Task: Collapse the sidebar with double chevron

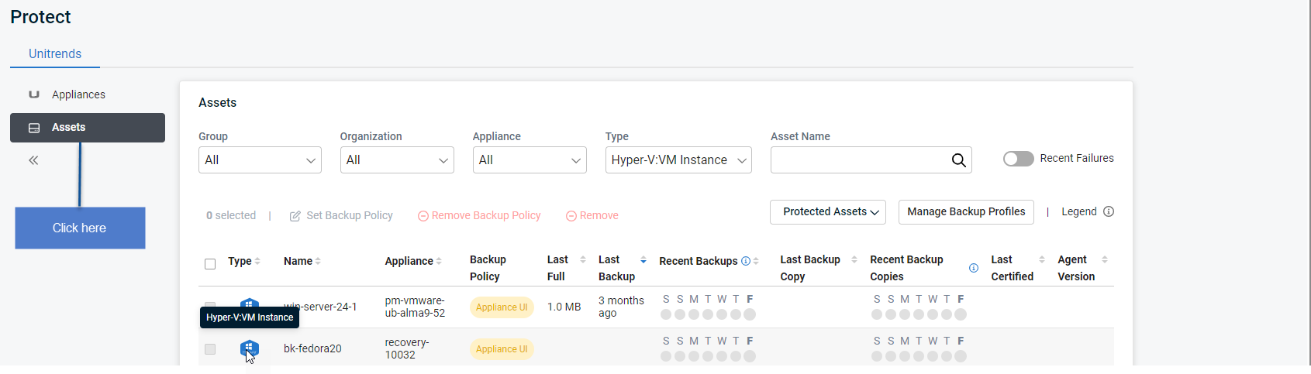Action: coord(33,161)
